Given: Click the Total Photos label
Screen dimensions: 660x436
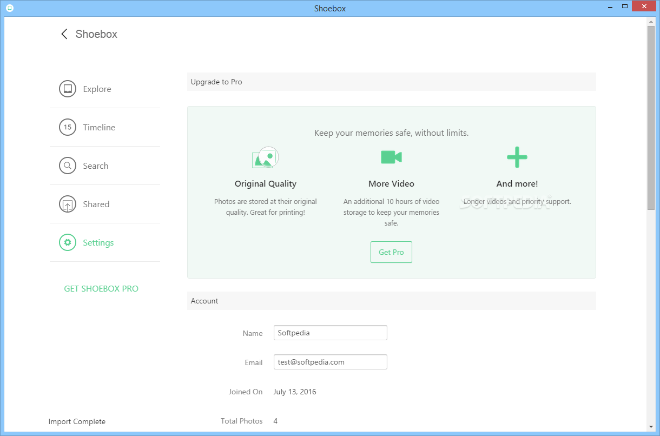Looking at the screenshot, I should pos(242,421).
